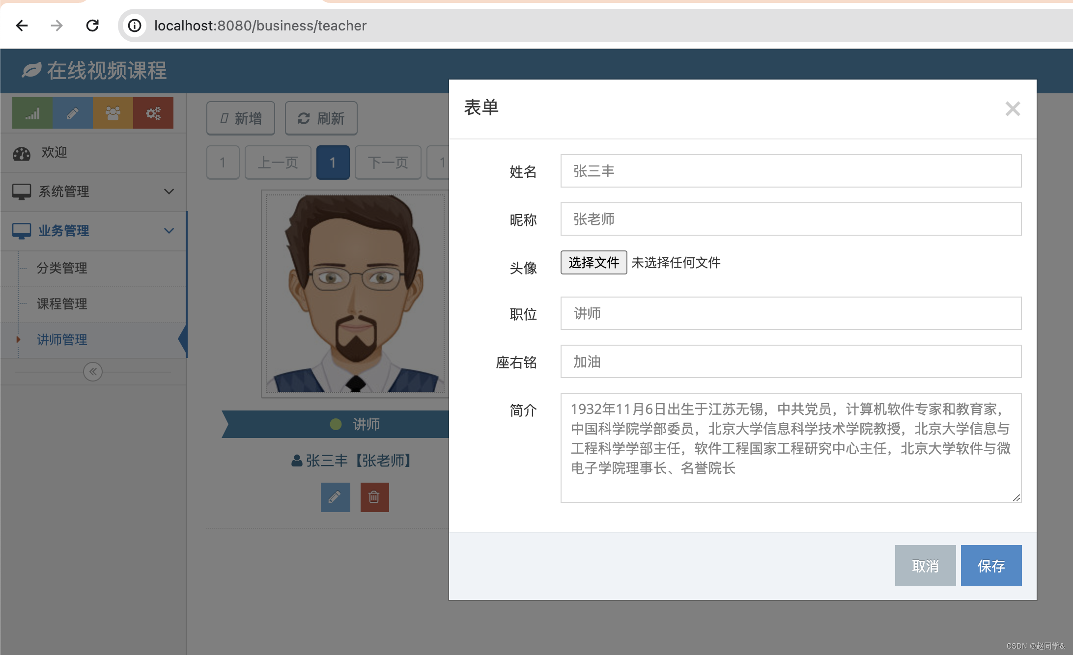Open 课程管理 in the sidebar
This screenshot has height=655, width=1073.
click(62, 304)
